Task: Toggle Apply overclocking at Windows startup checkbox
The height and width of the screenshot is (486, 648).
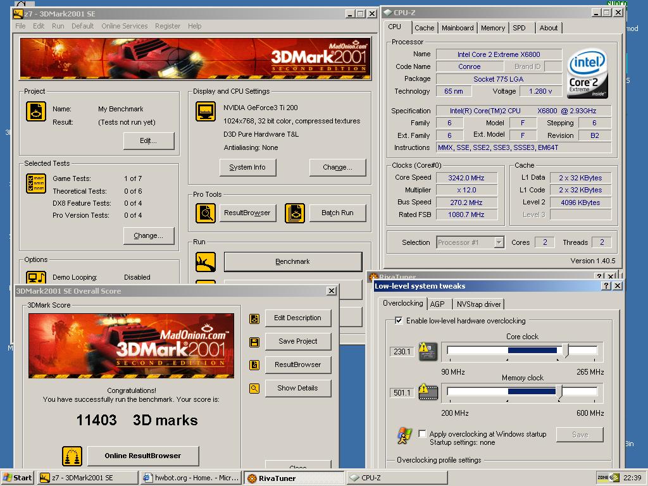Action: 422,434
